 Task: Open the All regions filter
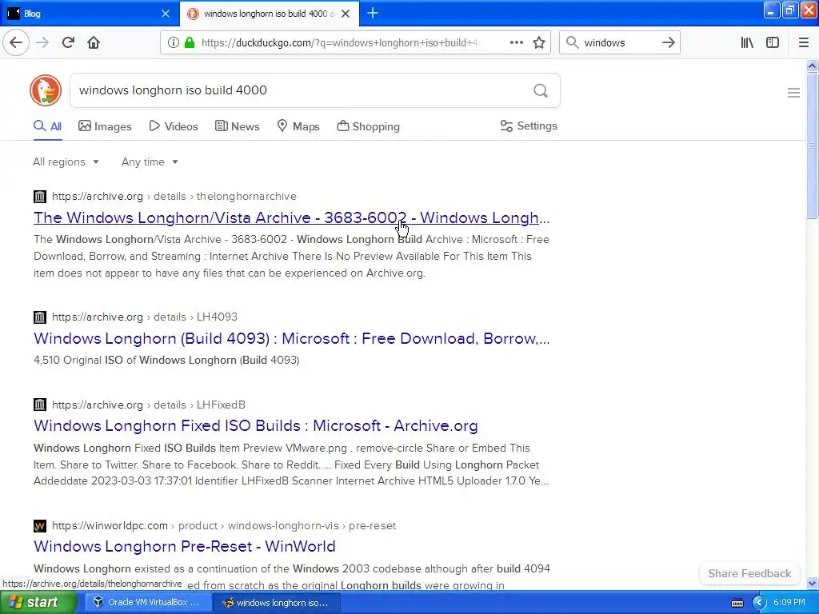coord(66,161)
